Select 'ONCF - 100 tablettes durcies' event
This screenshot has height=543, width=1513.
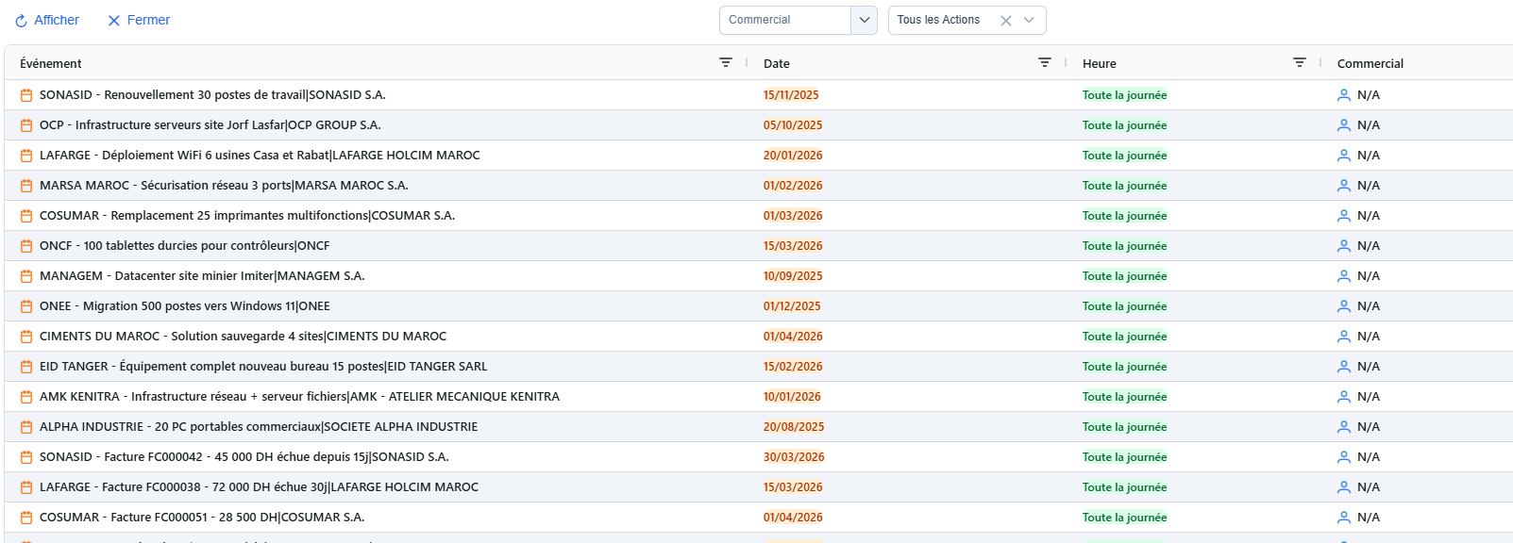(x=185, y=246)
